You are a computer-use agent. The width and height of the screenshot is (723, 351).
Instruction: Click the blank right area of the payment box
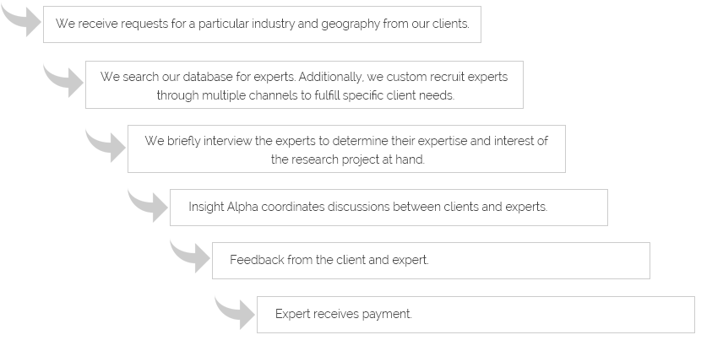(x=553, y=315)
